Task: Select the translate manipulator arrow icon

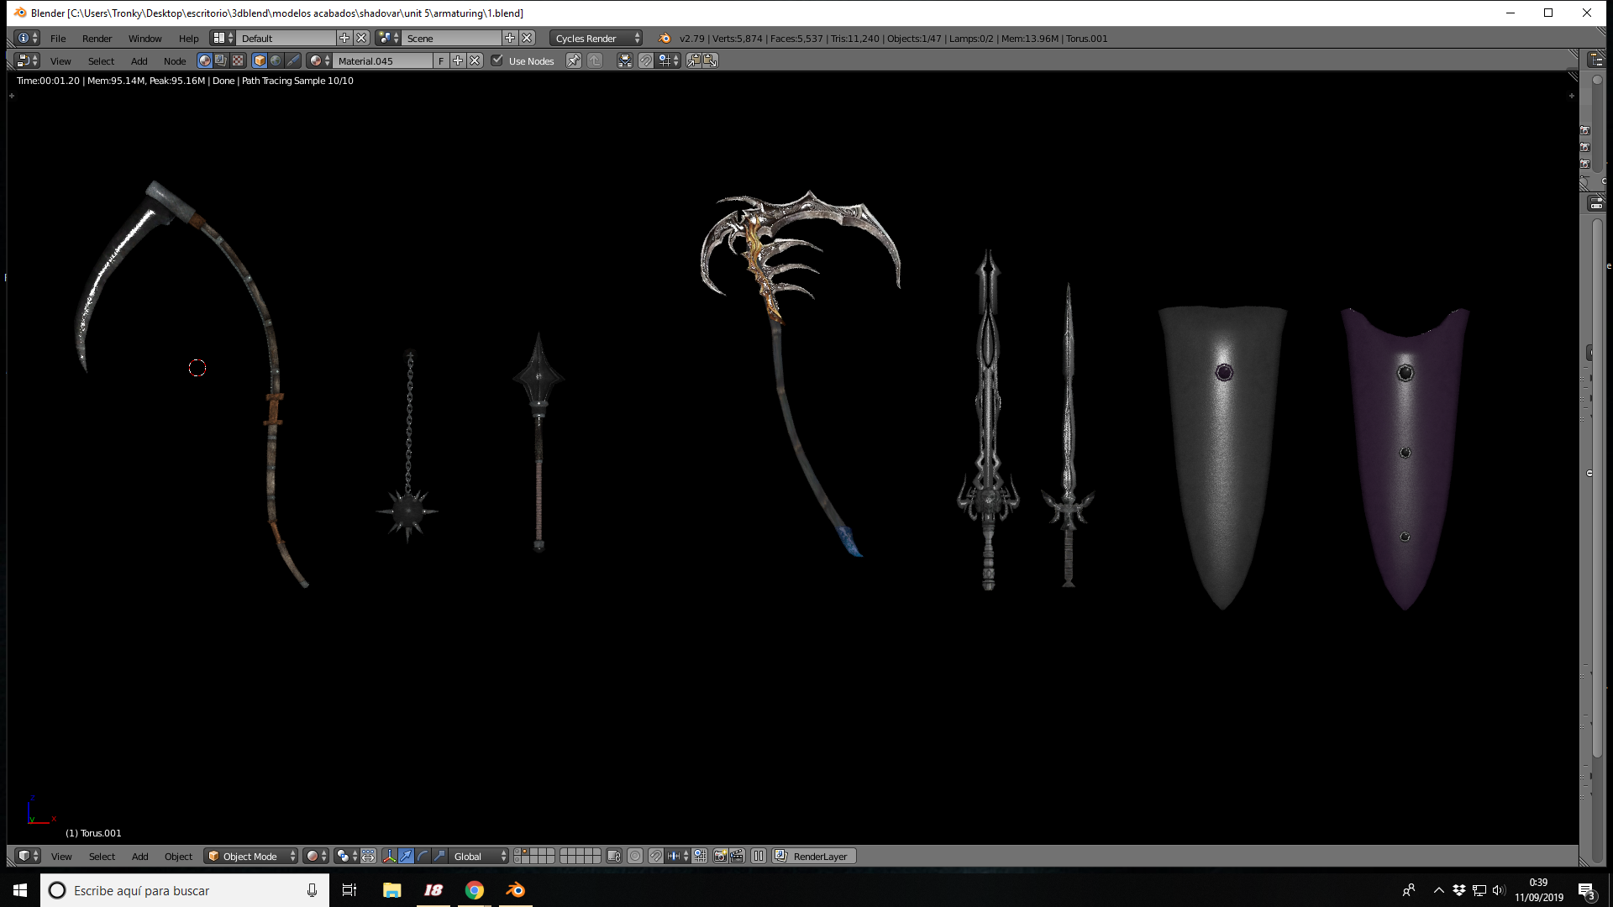Action: coord(407,856)
